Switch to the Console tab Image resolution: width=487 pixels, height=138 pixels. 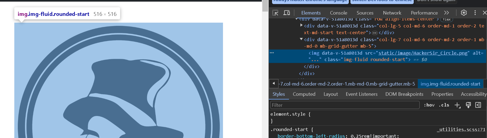338,13
